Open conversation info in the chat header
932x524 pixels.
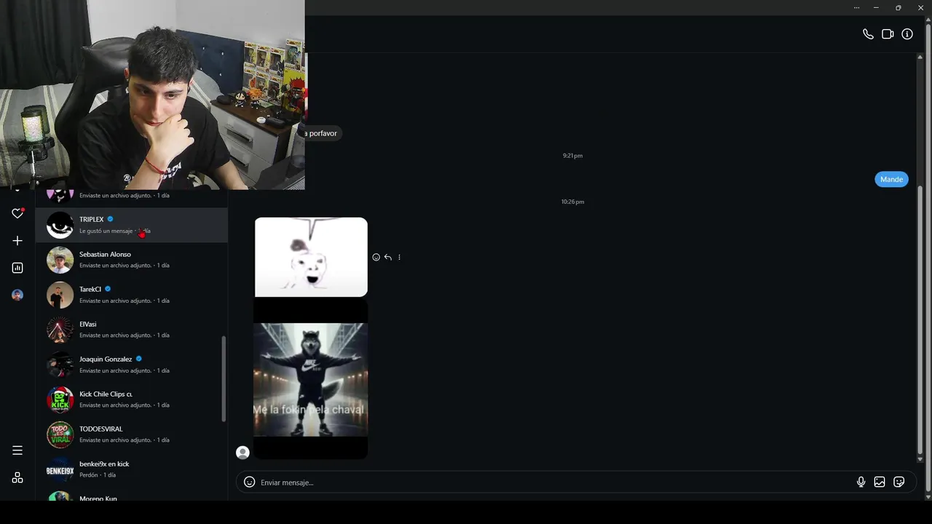coord(907,34)
